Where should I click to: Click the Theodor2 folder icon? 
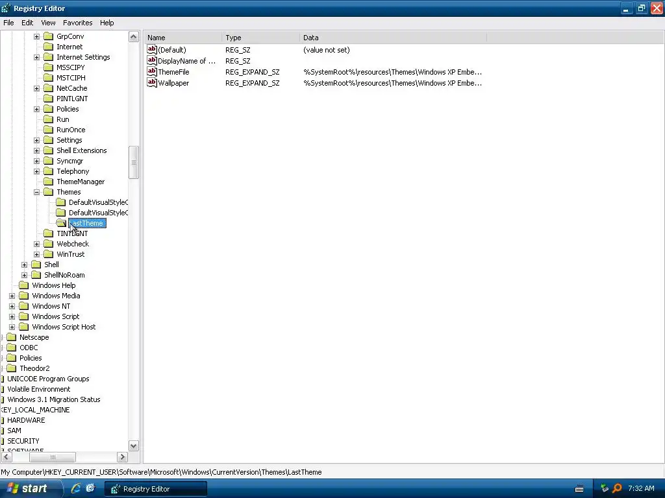pos(12,368)
